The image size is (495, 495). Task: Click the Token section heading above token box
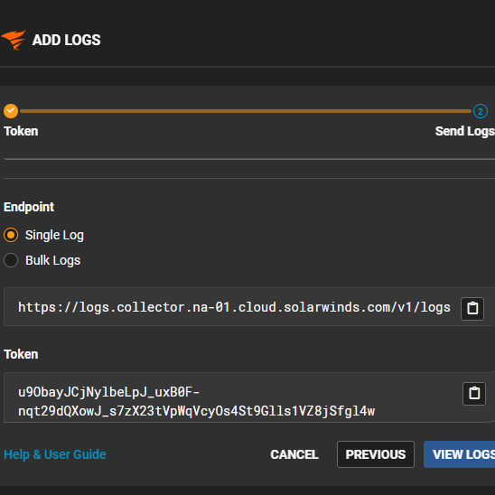(x=21, y=354)
